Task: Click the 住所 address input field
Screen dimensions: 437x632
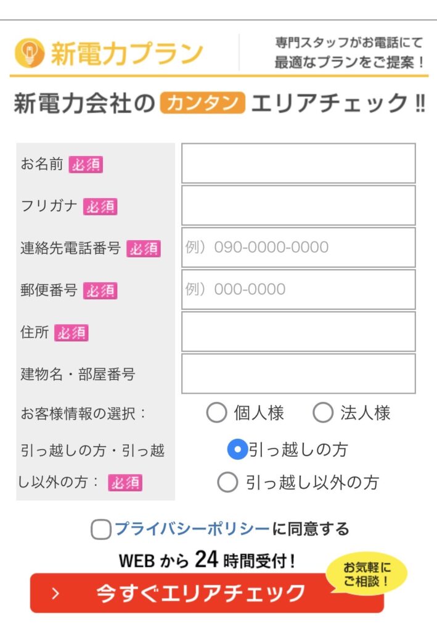Action: pyautogui.click(x=298, y=331)
